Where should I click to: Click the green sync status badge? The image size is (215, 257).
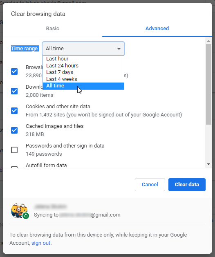tap(26, 216)
